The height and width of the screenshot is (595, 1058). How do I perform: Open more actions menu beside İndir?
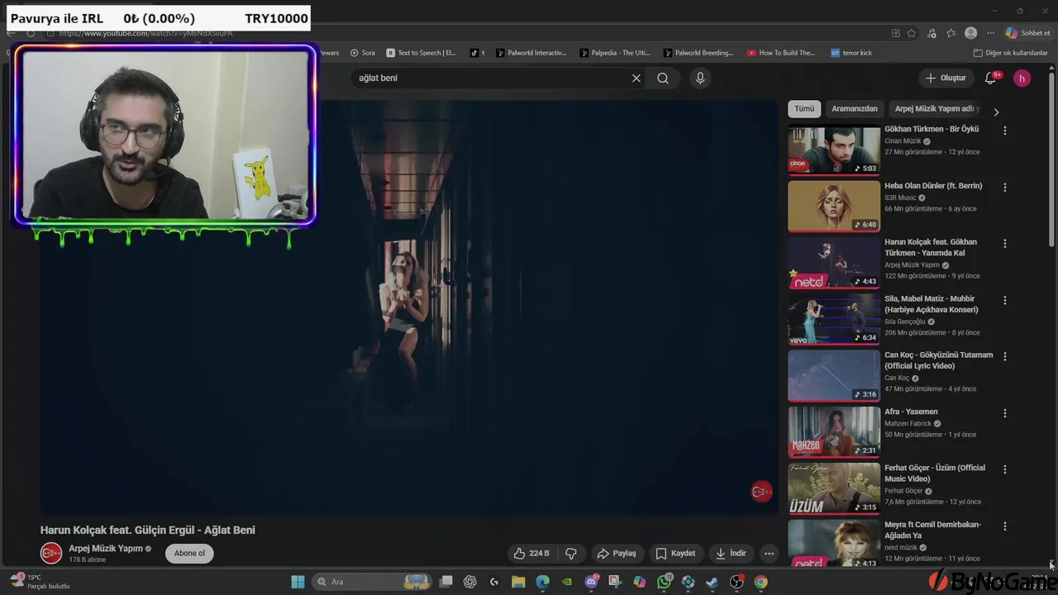[x=769, y=554]
